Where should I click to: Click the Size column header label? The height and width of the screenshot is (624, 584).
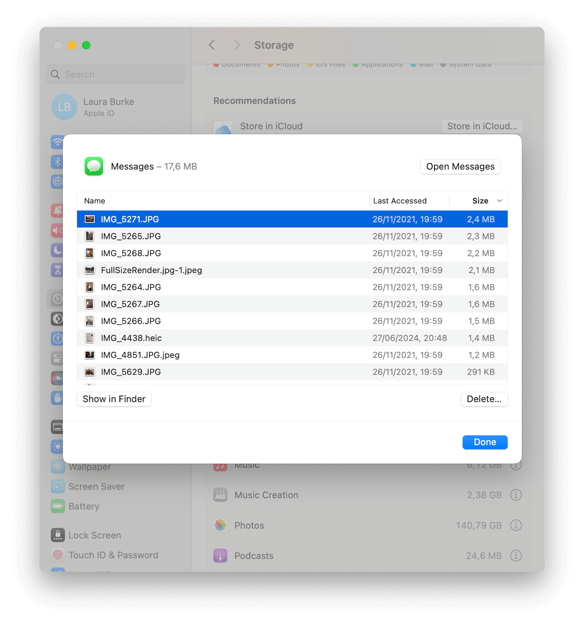[480, 201]
